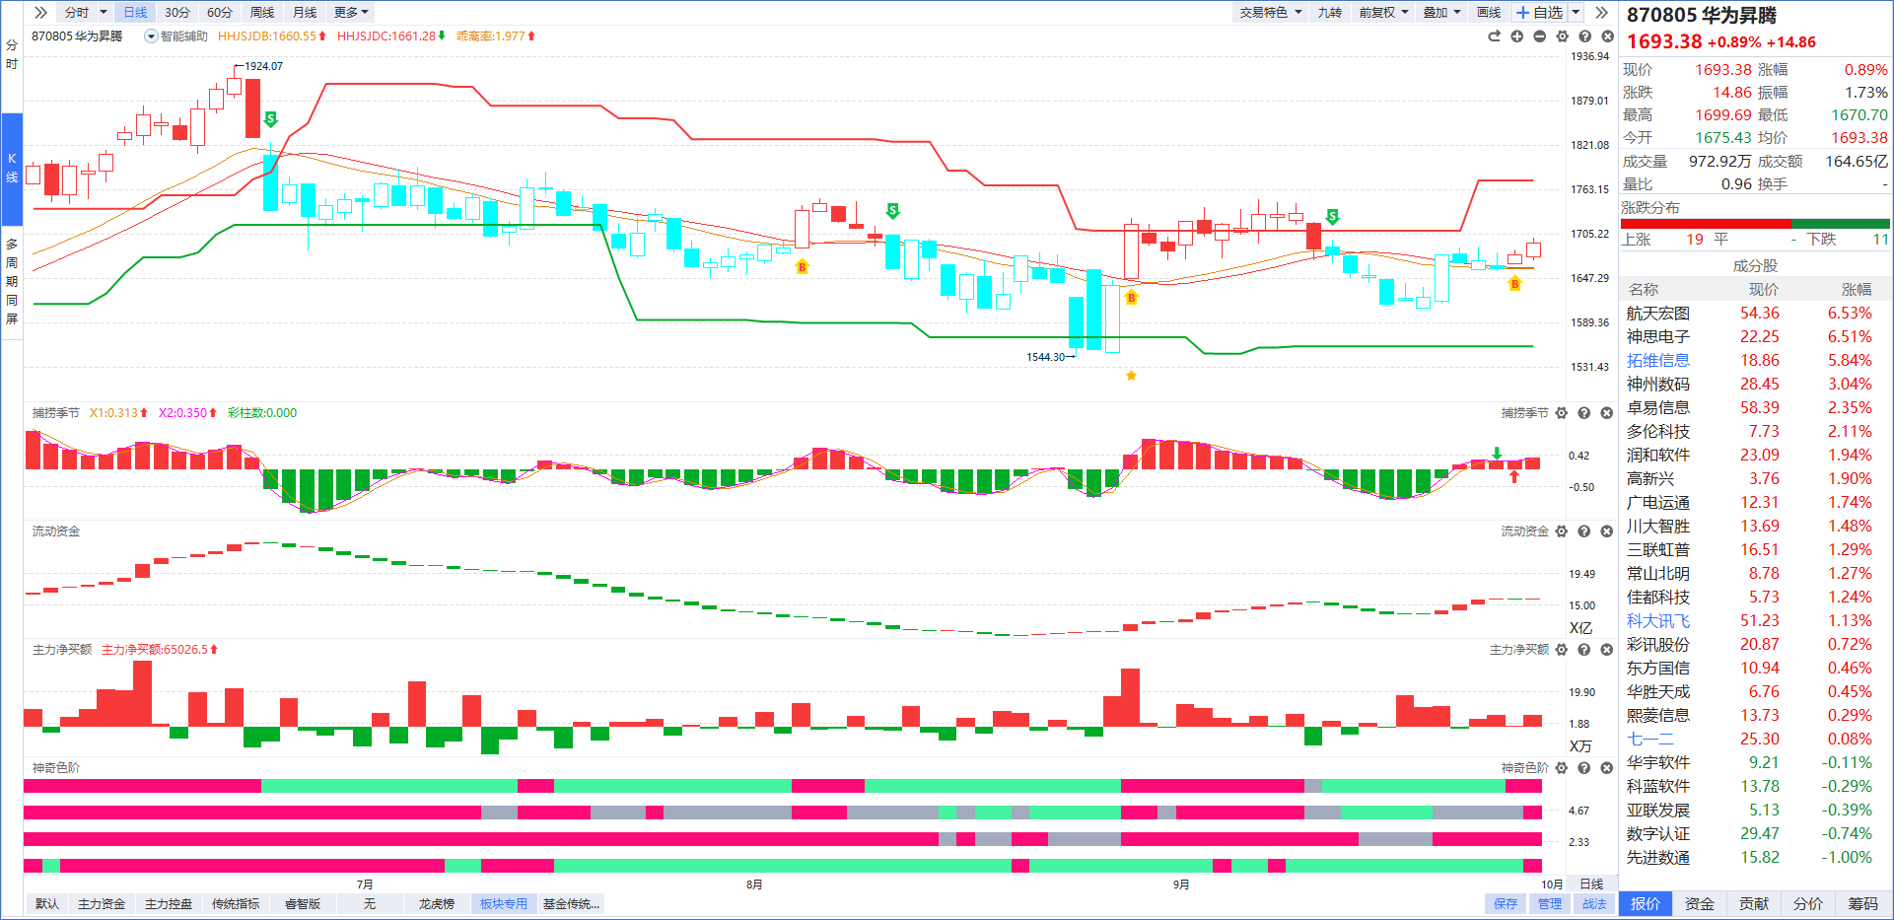The height and width of the screenshot is (920, 1894).
Task: Expand the 更多 period dropdown
Action: (x=351, y=13)
